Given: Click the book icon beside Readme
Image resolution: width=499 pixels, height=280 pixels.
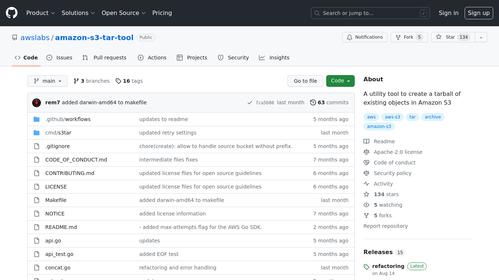Looking at the screenshot, I should (366, 141).
